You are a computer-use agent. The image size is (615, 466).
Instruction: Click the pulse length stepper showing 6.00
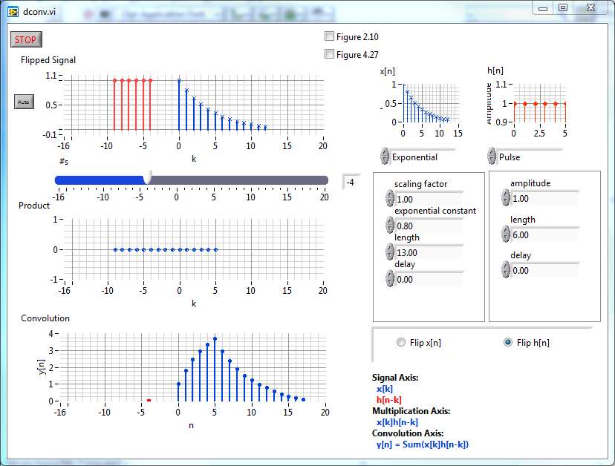pyautogui.click(x=506, y=234)
